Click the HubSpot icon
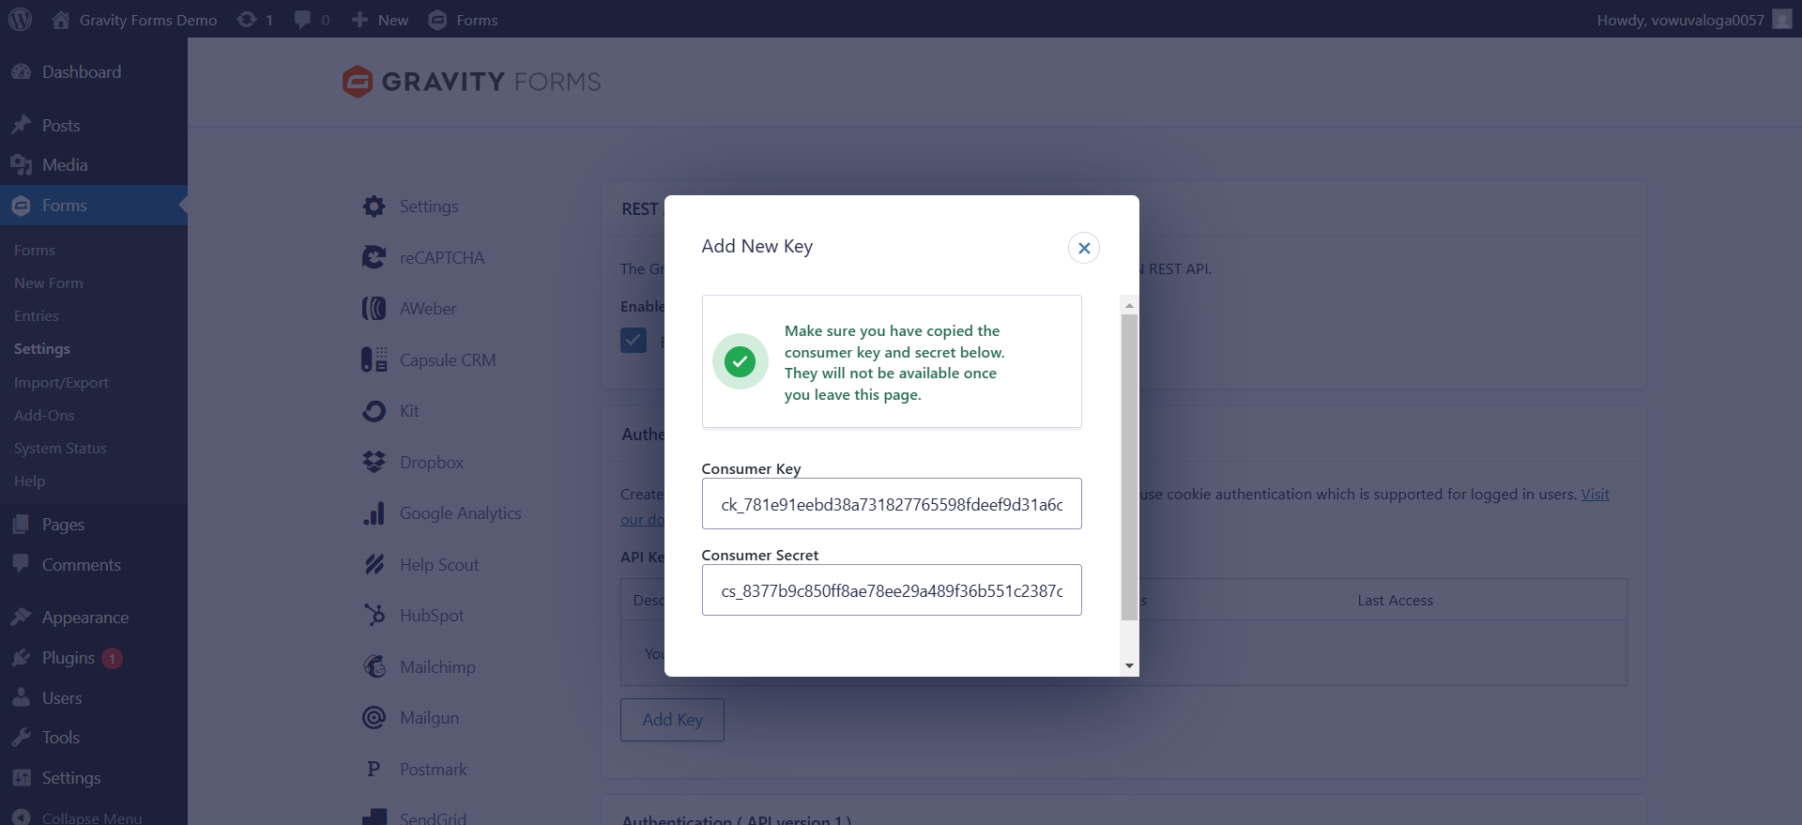The width and height of the screenshot is (1802, 825). click(374, 616)
